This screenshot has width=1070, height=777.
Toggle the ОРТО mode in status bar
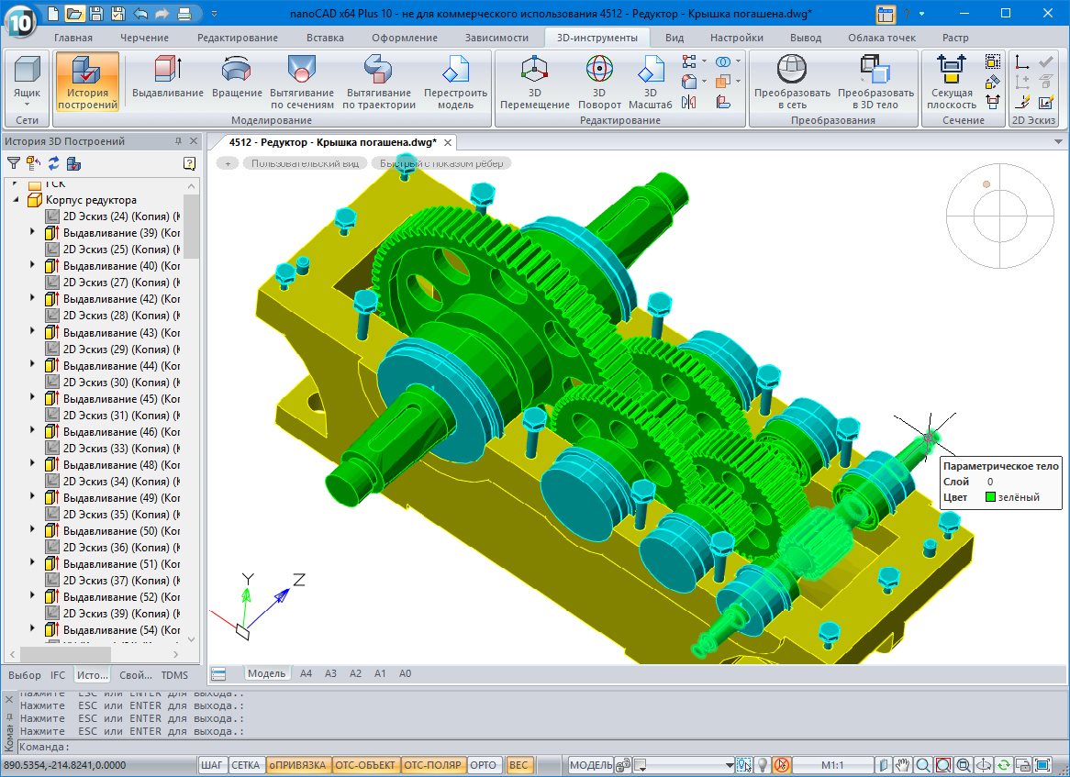[483, 765]
